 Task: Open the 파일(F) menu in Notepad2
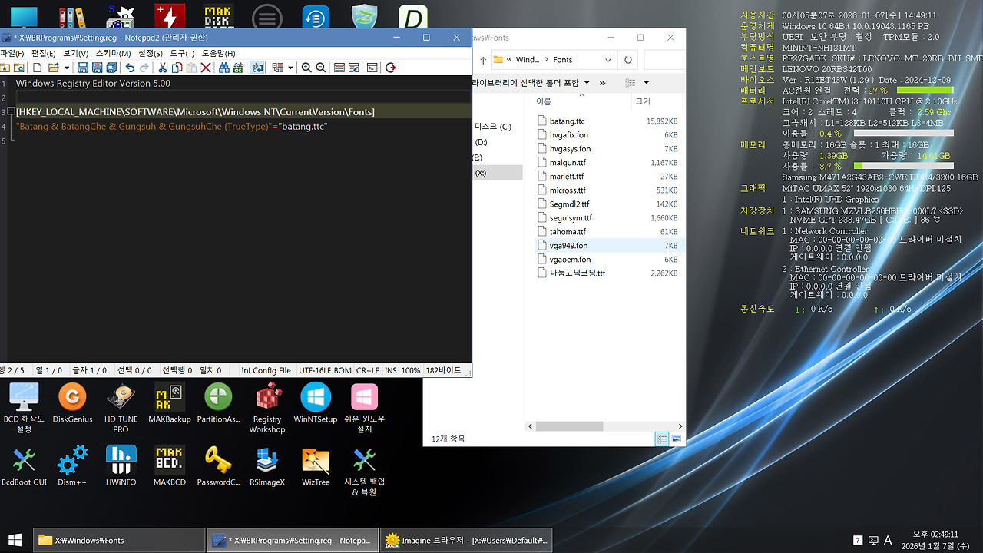click(x=12, y=53)
